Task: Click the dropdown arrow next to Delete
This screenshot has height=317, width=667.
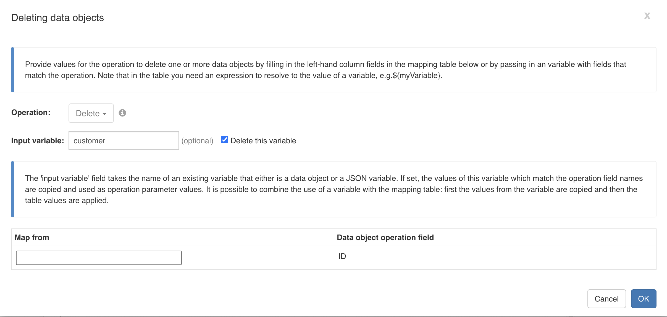Action: click(105, 113)
